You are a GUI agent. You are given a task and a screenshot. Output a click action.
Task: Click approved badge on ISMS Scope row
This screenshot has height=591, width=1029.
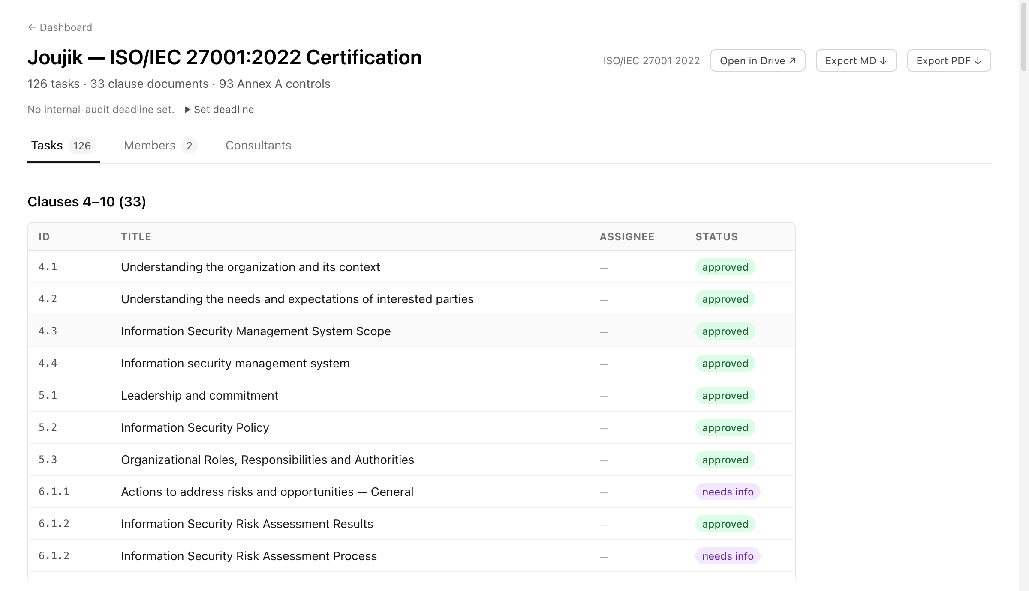pyautogui.click(x=725, y=331)
